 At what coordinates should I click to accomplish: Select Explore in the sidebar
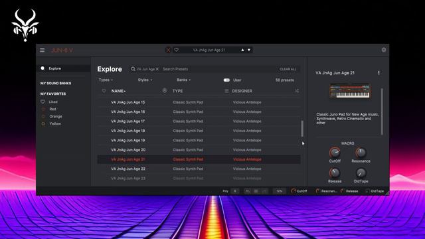click(x=64, y=68)
